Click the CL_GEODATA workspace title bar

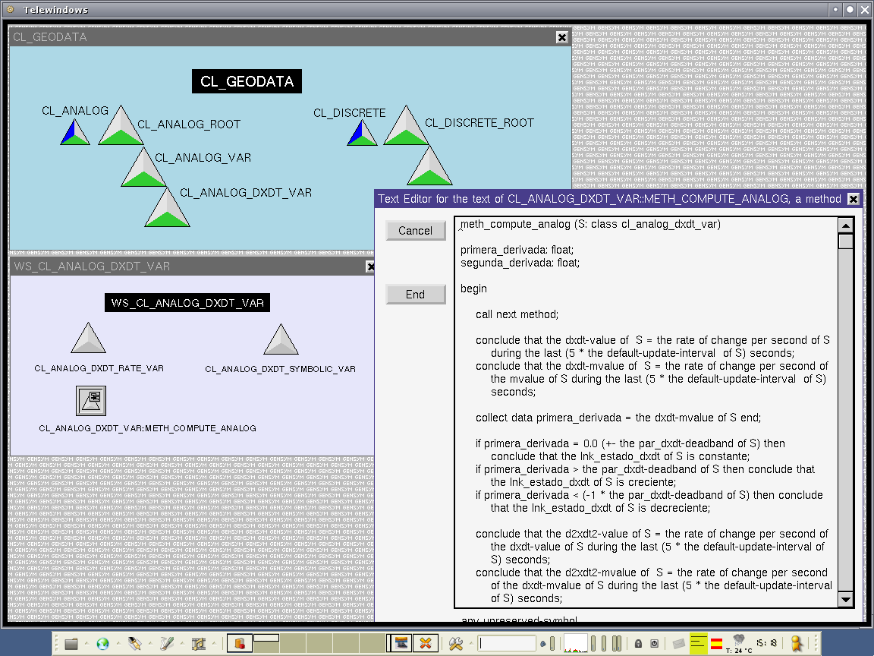pyautogui.click(x=290, y=36)
